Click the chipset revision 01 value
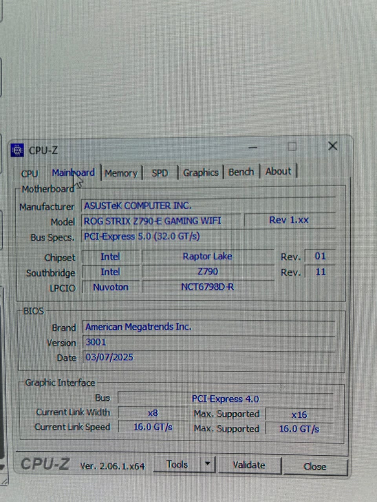This screenshot has height=502, width=377. click(320, 256)
